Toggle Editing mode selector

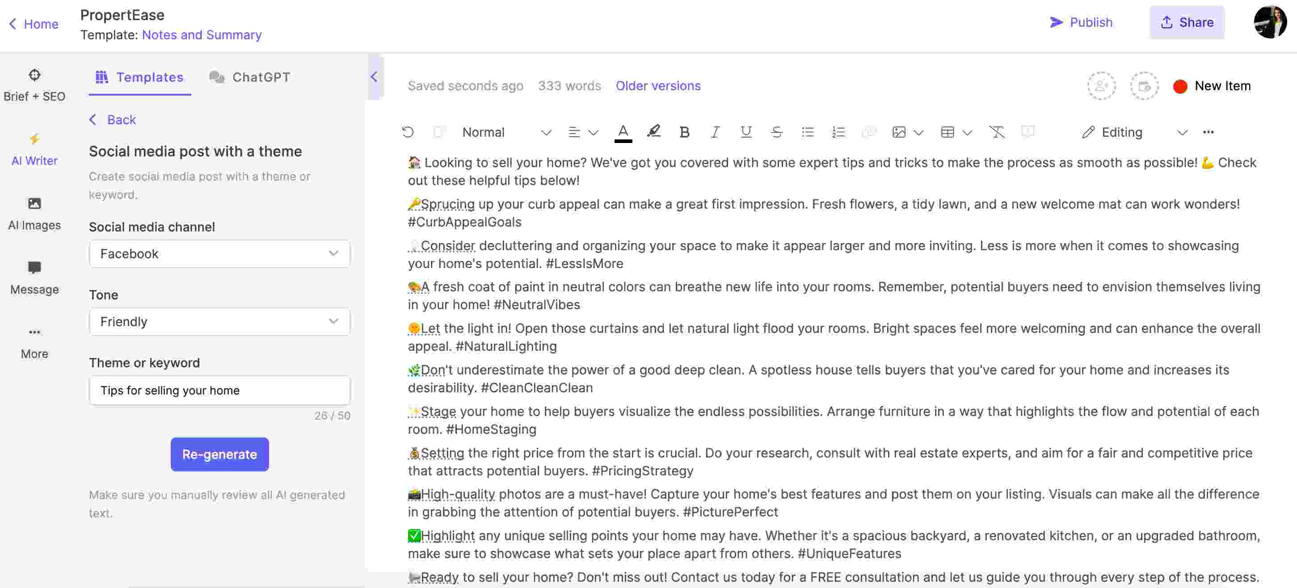tap(1134, 131)
